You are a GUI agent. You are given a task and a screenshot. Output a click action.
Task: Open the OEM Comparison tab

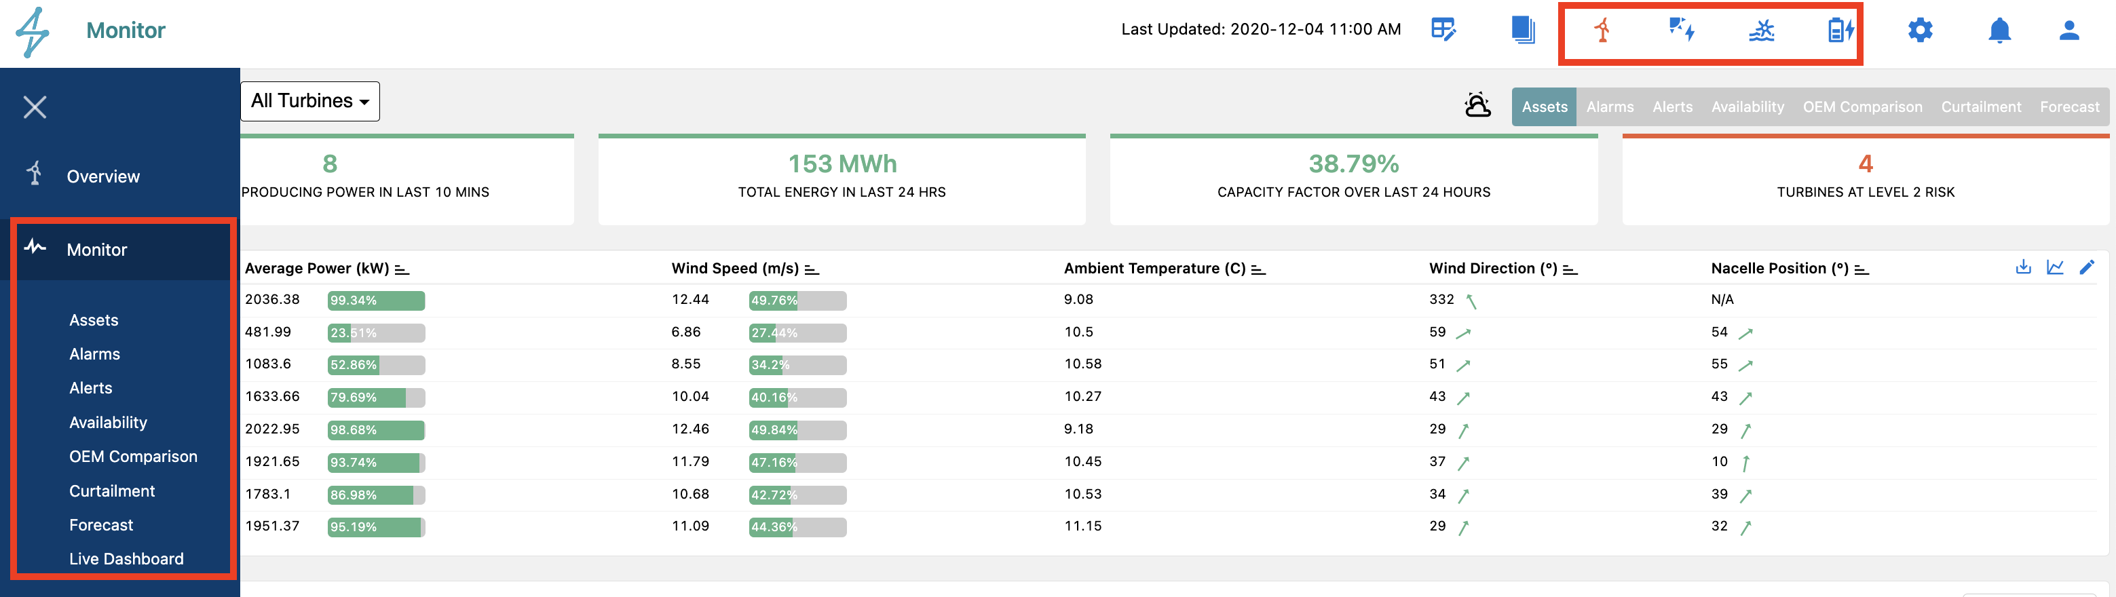[1862, 107]
